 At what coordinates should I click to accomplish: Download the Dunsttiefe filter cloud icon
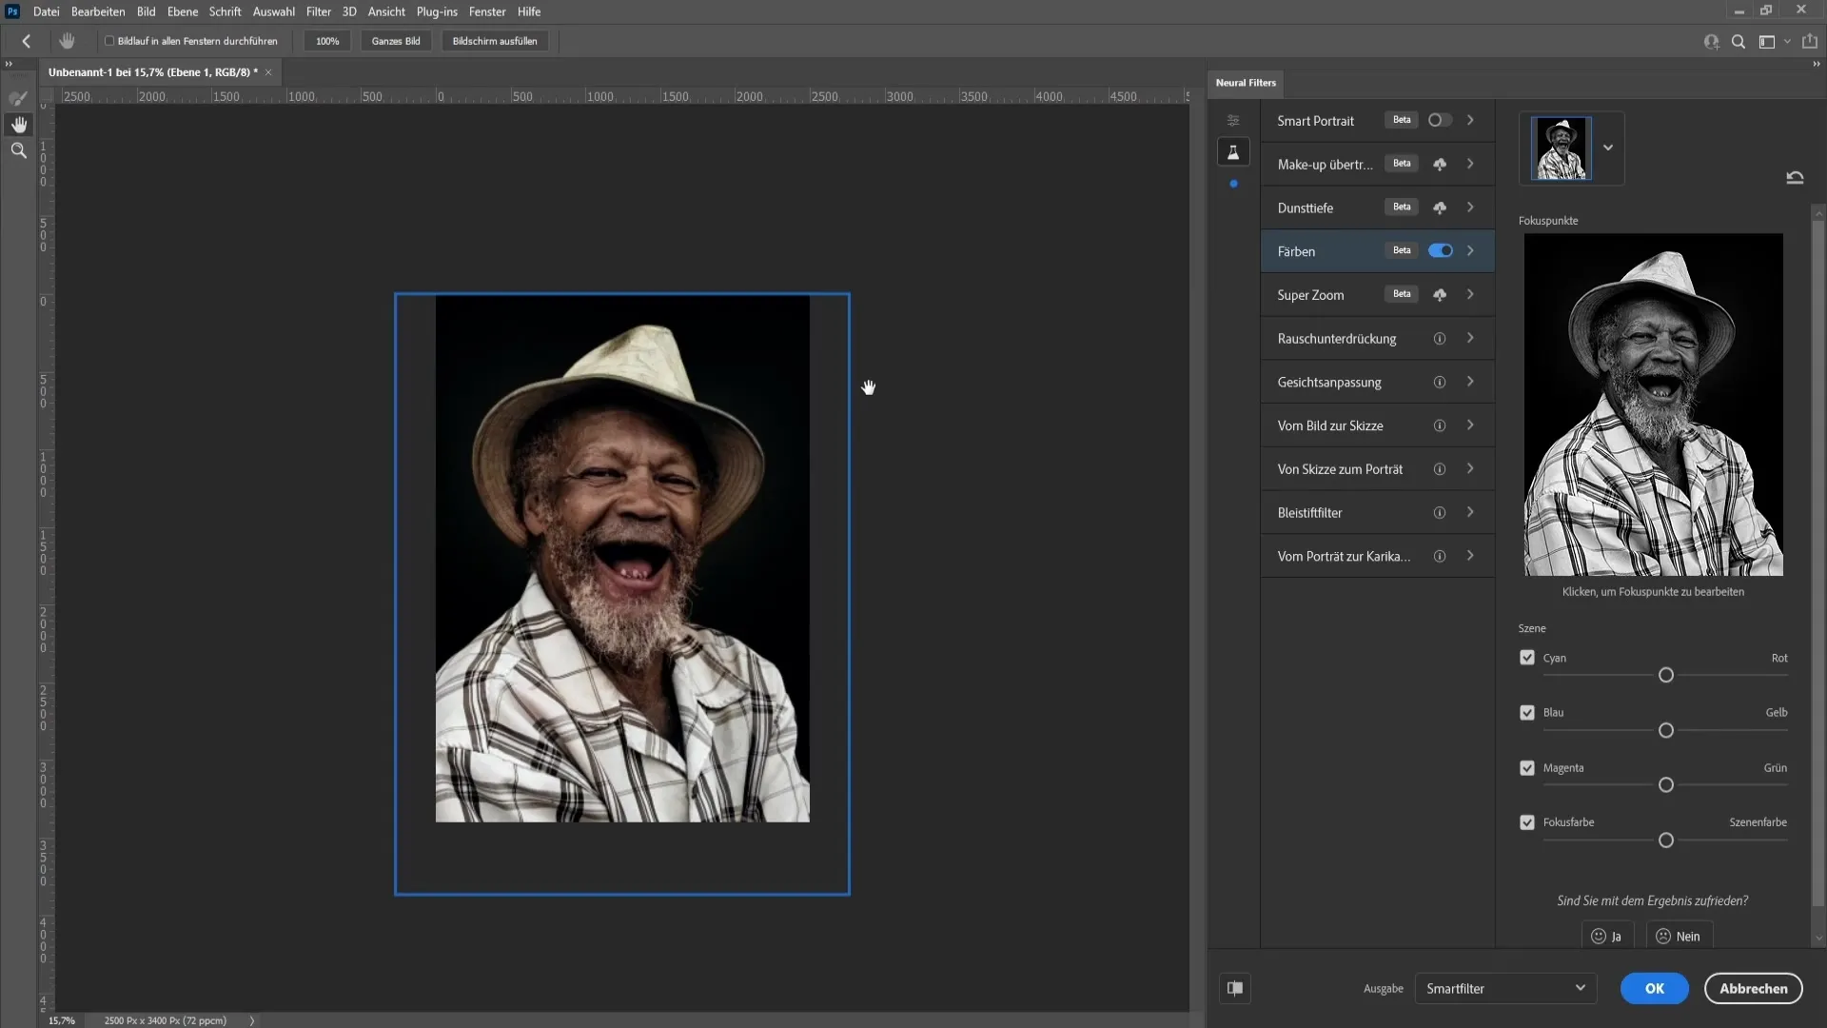tap(1440, 208)
